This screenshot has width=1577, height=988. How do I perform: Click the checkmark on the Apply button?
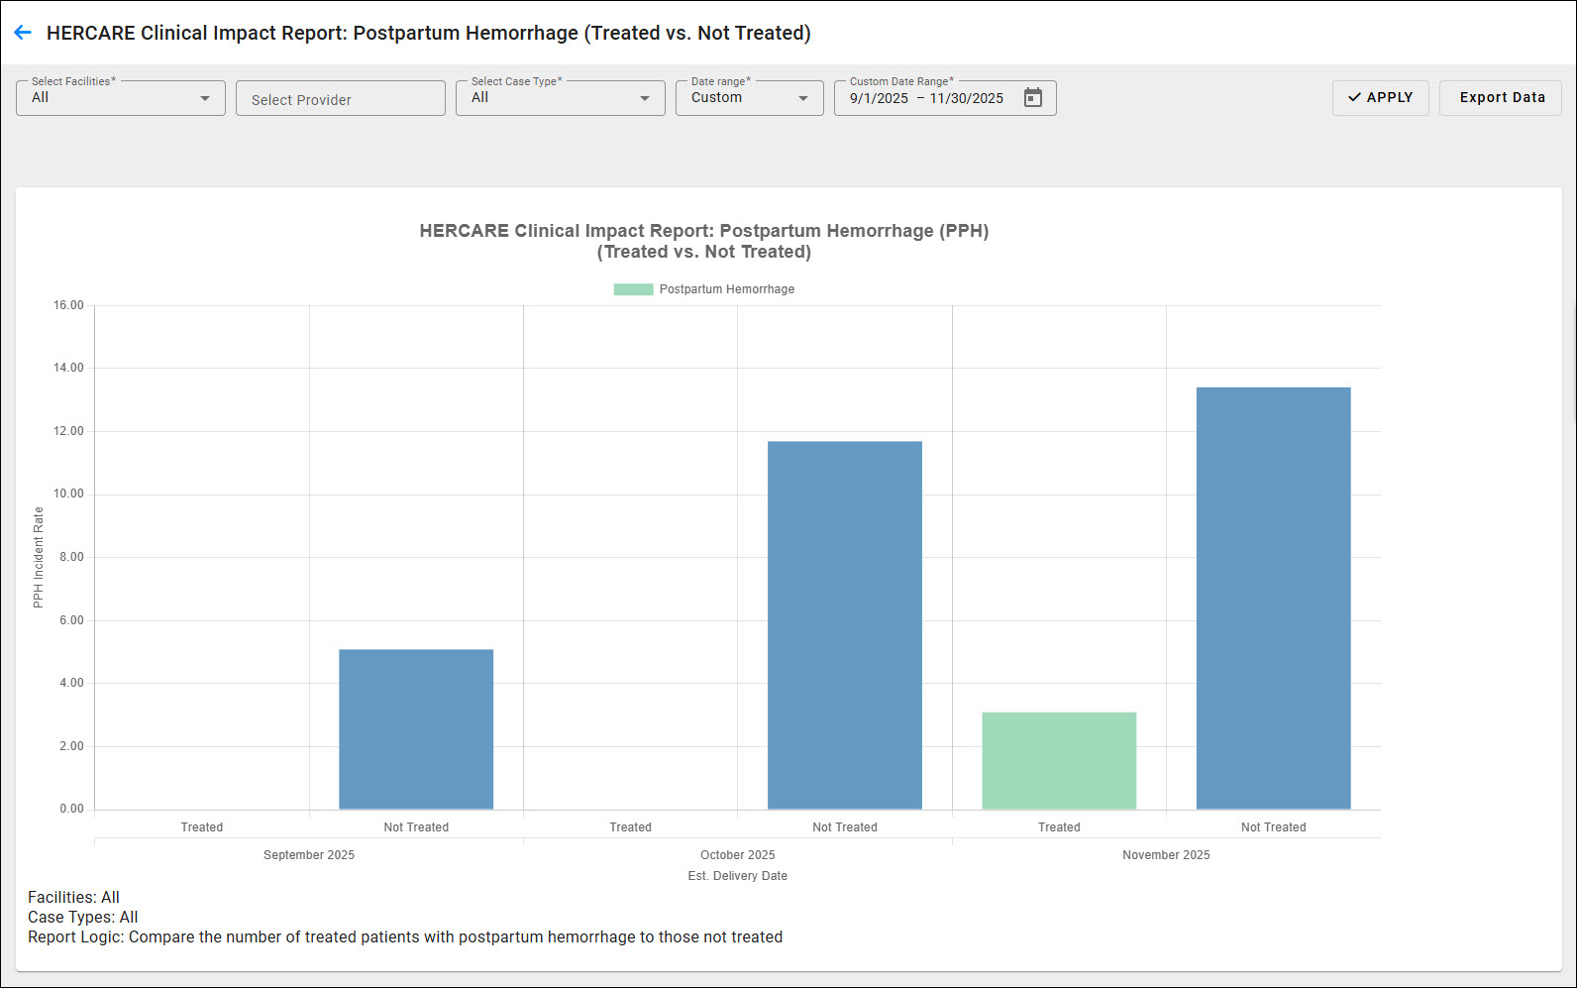(1354, 97)
